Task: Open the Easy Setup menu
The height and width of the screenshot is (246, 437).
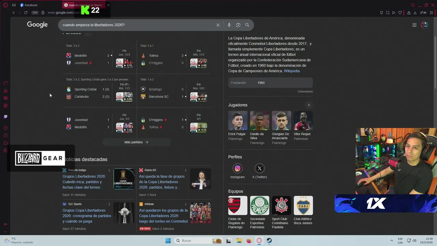Action: pyautogui.click(x=432, y=13)
